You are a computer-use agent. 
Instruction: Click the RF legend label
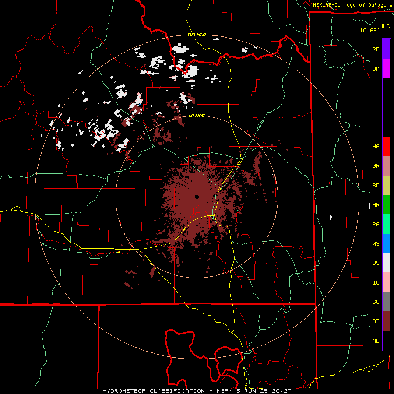point(376,49)
